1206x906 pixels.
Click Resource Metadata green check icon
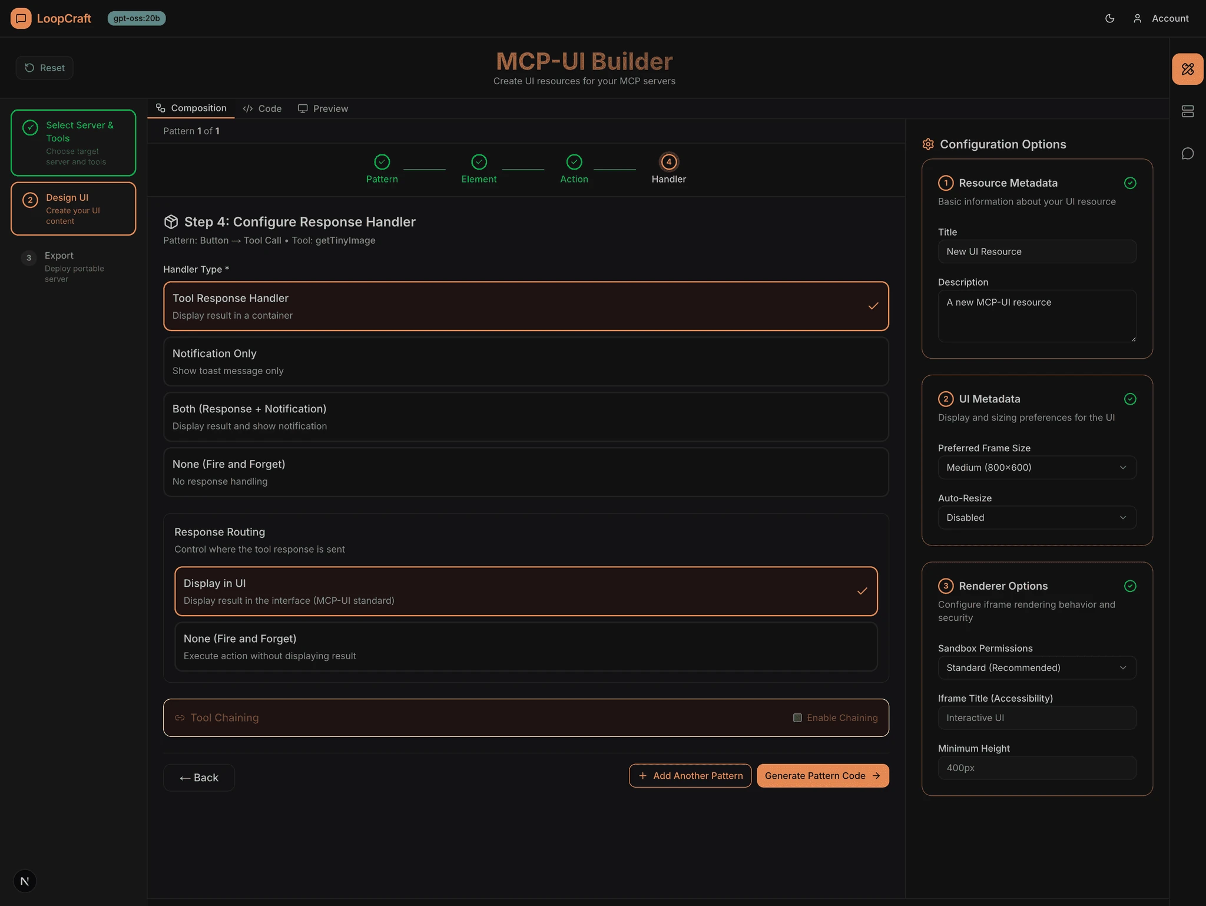click(x=1129, y=183)
